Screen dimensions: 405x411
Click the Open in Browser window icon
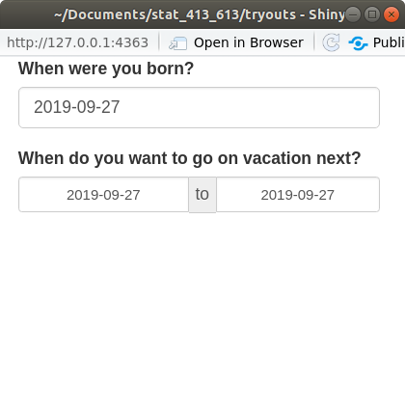178,43
